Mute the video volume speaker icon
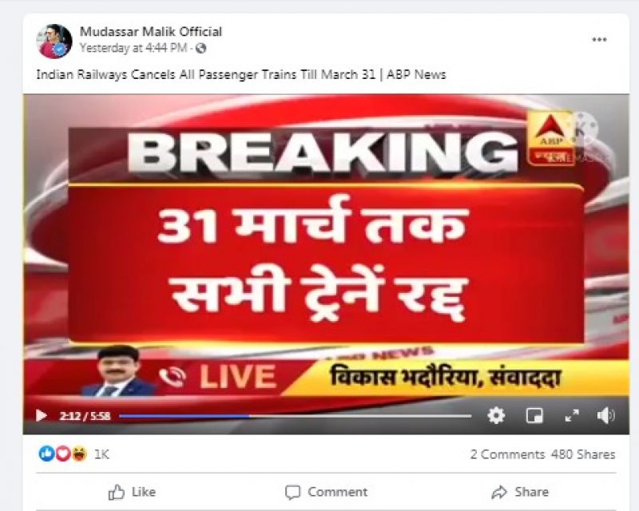 click(606, 416)
